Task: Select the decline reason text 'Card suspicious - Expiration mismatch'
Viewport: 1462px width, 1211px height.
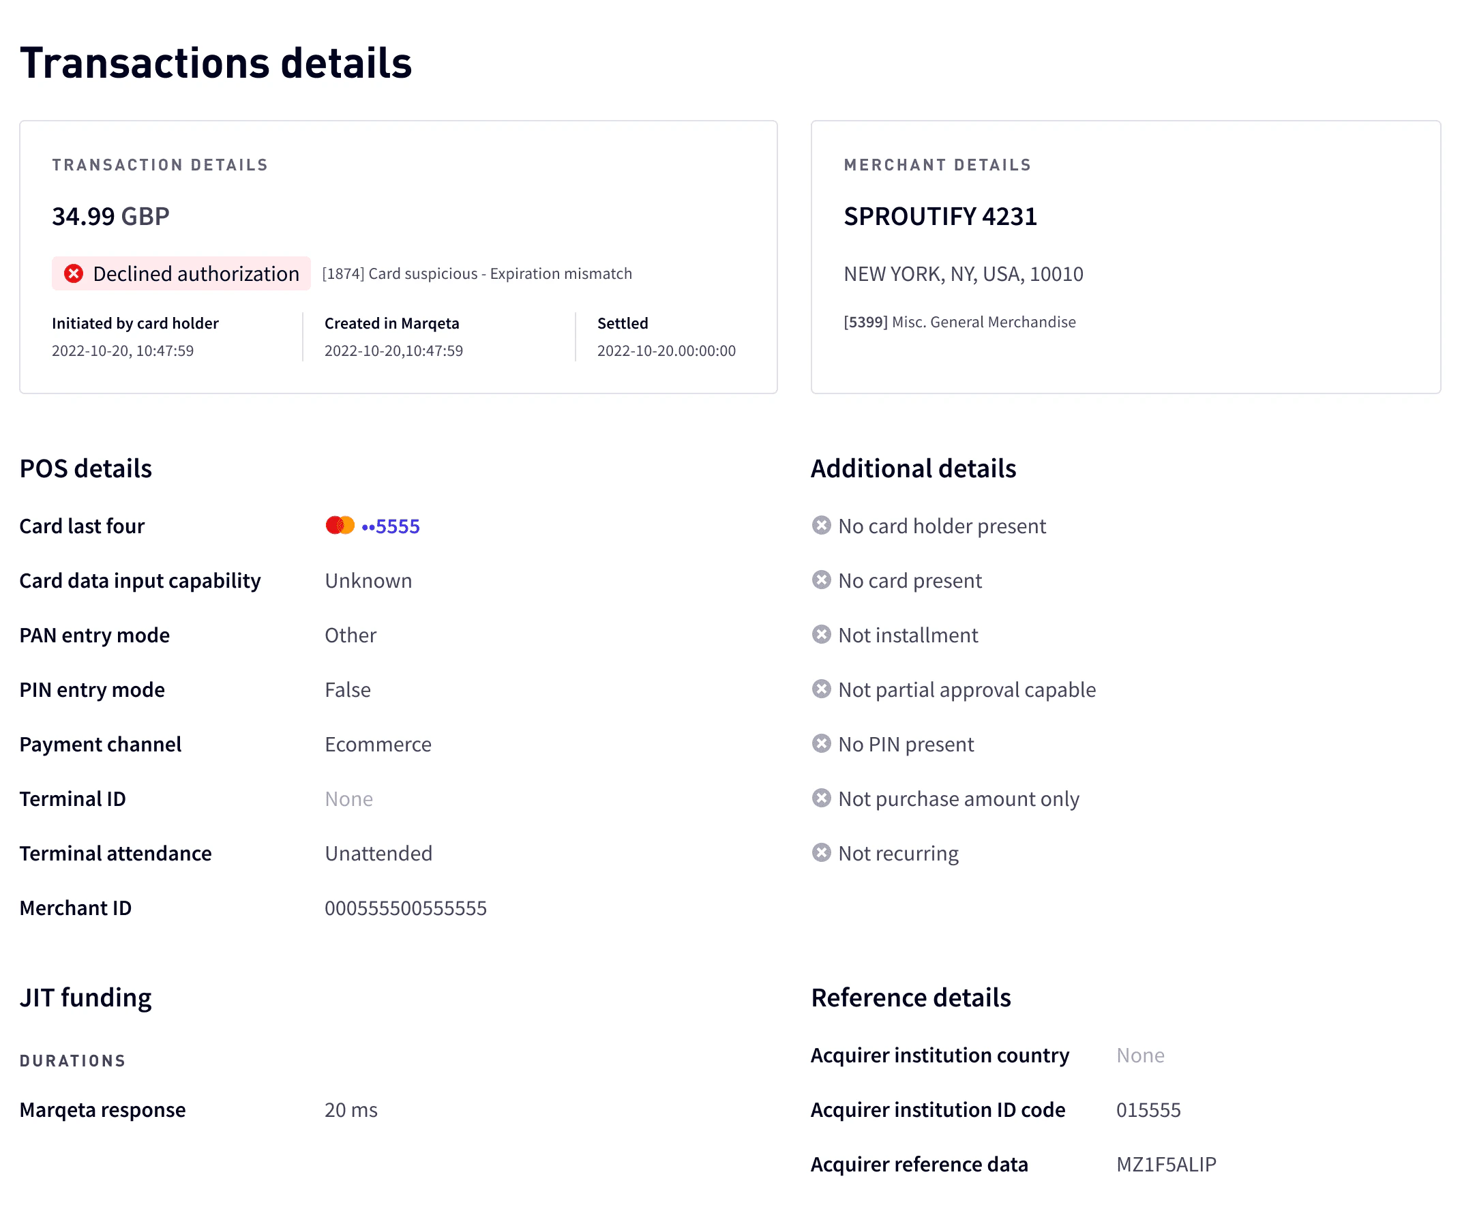Action: click(x=477, y=273)
